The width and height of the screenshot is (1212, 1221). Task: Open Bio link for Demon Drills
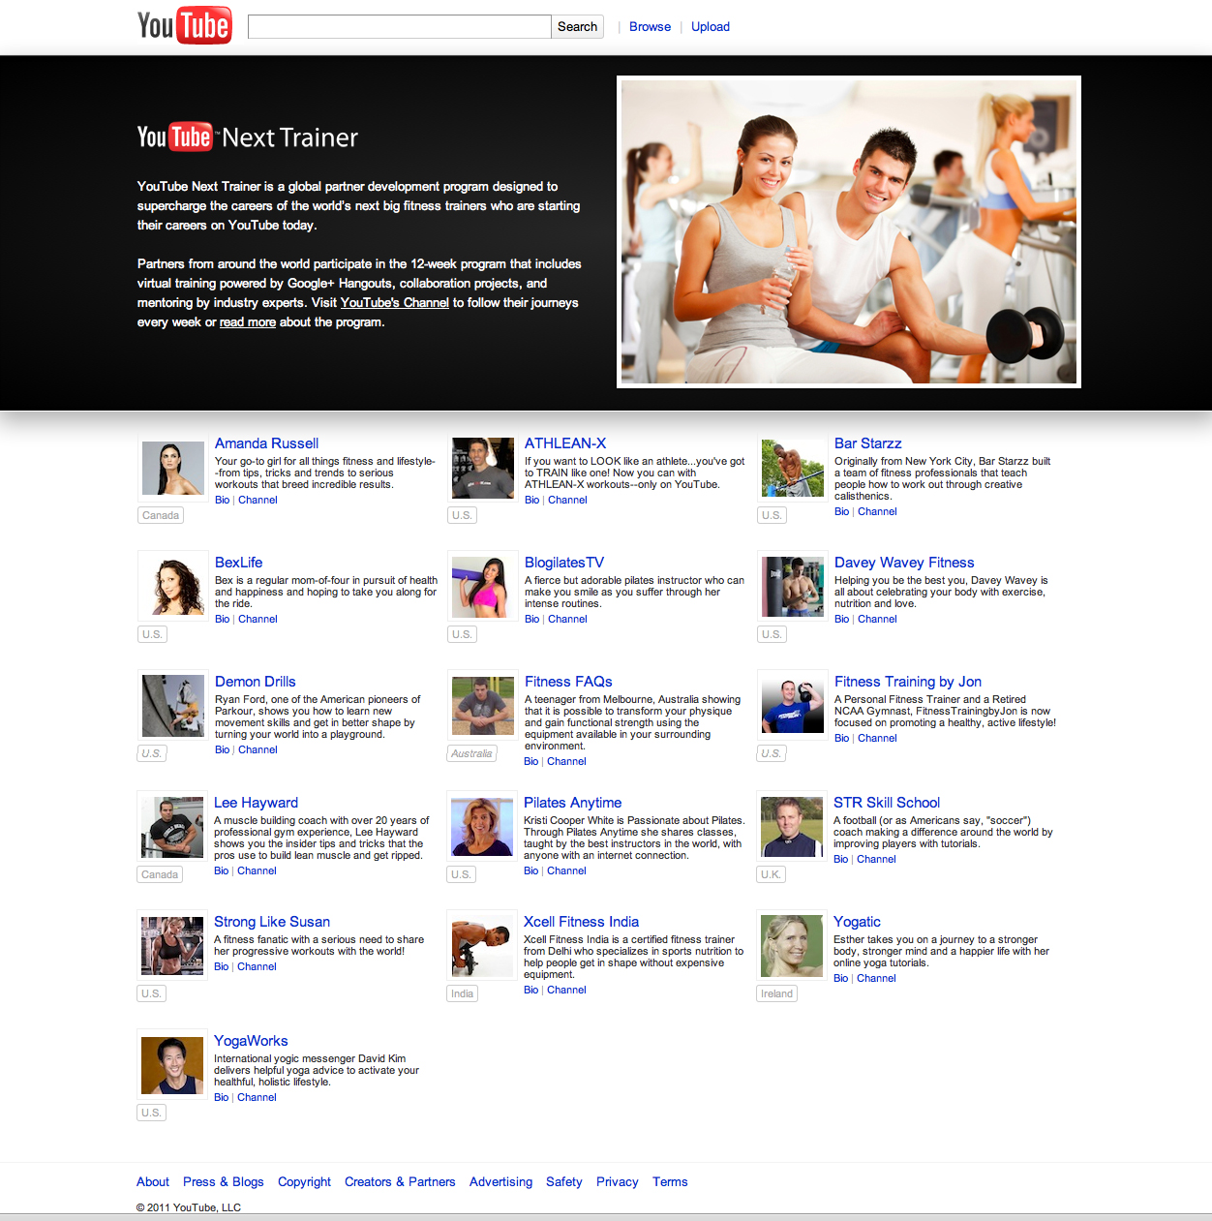[223, 749]
